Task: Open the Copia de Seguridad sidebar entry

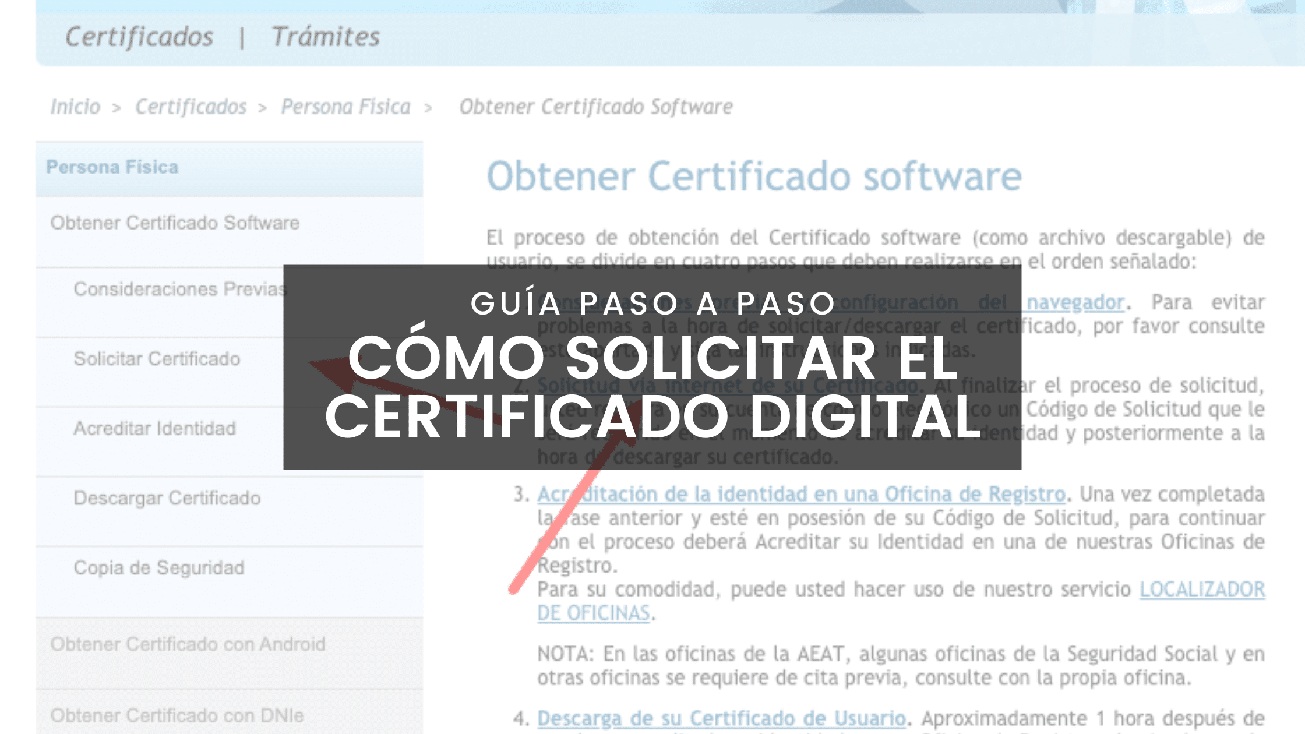Action: [x=160, y=568]
